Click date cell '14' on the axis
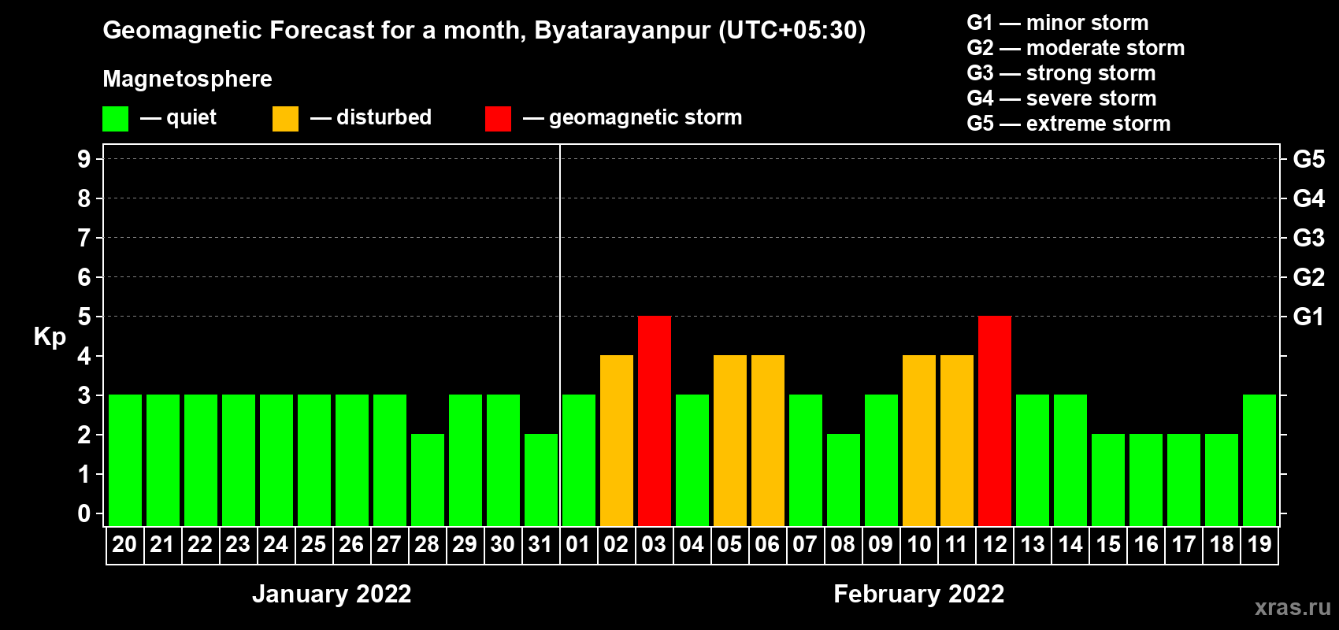The width and height of the screenshot is (1339, 630). (1070, 545)
